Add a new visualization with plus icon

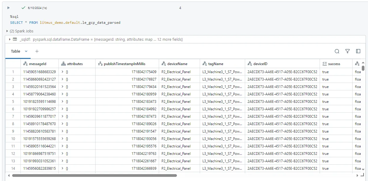pyautogui.click(x=37, y=51)
